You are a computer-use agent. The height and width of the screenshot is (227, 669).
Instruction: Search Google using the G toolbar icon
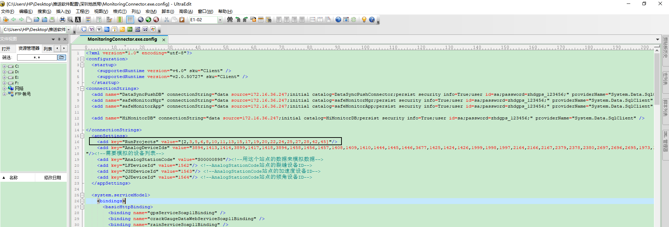pos(84,30)
